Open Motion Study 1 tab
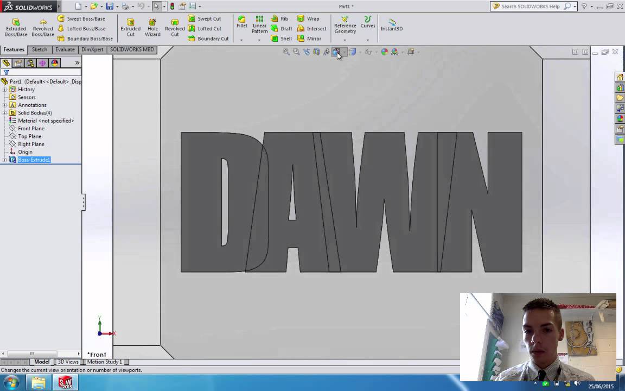 (x=104, y=362)
